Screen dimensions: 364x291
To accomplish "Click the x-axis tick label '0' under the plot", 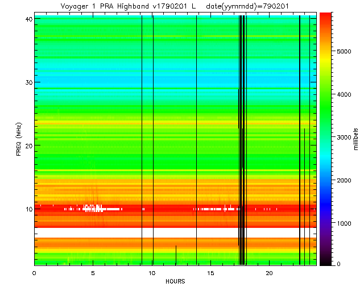I will click(x=34, y=273).
